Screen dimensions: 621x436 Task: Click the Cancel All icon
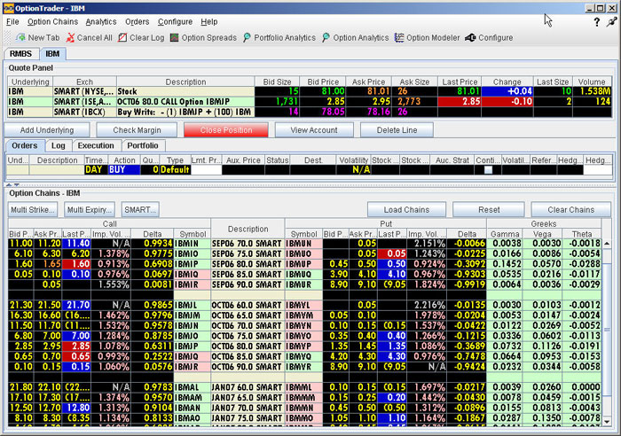[70, 37]
